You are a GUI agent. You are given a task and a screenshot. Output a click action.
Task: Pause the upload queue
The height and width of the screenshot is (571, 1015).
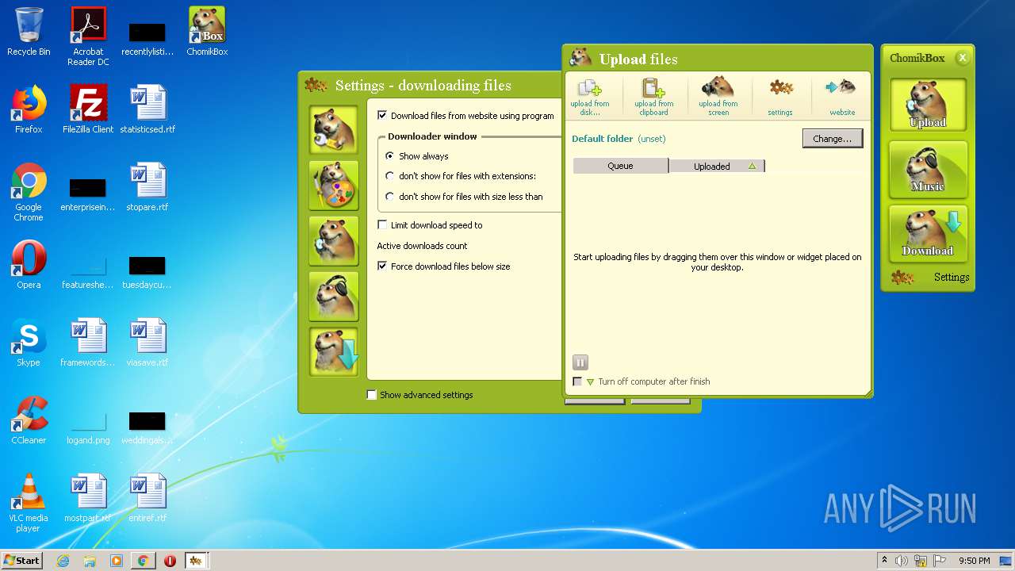coord(580,362)
